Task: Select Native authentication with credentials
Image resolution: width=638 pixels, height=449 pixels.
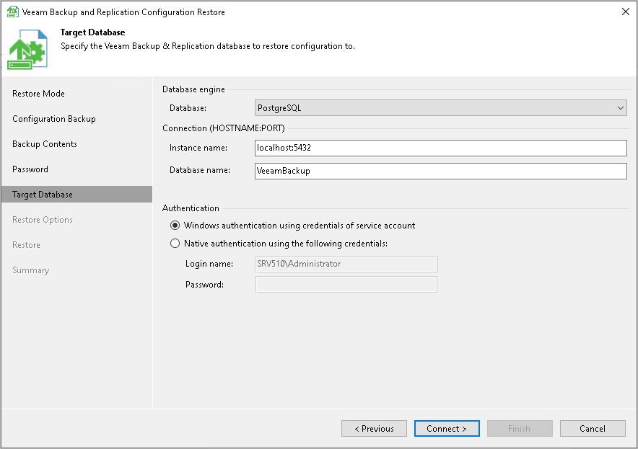Action: click(x=175, y=243)
